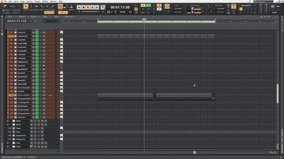Image resolution: width=284 pixels, height=159 pixels.
Task: Open the Process menu
Action: pos(30,1)
